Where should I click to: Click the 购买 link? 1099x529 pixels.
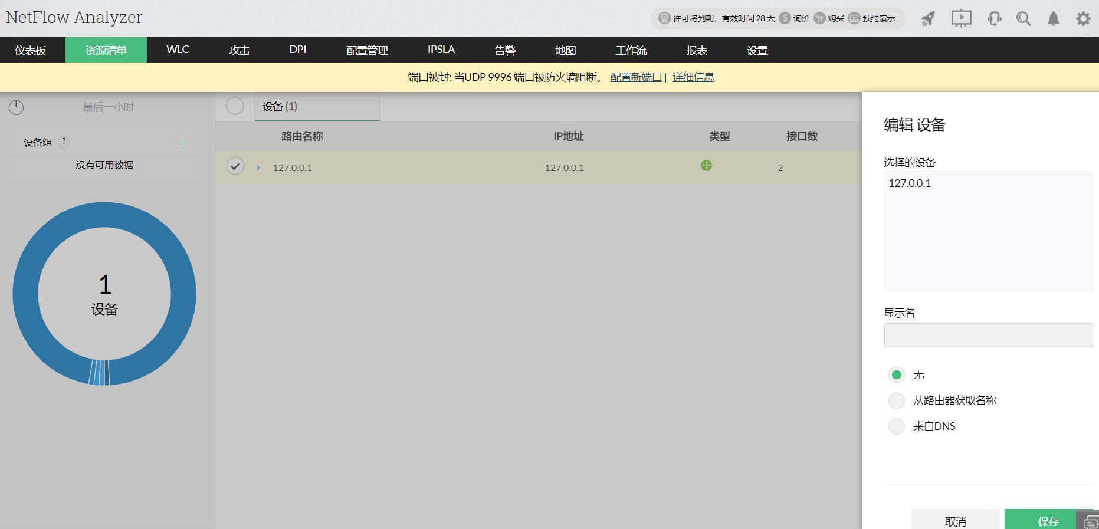point(836,18)
